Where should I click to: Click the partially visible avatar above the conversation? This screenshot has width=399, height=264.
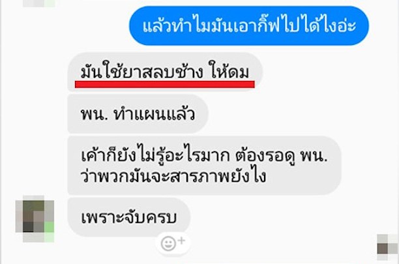tap(38, 3)
